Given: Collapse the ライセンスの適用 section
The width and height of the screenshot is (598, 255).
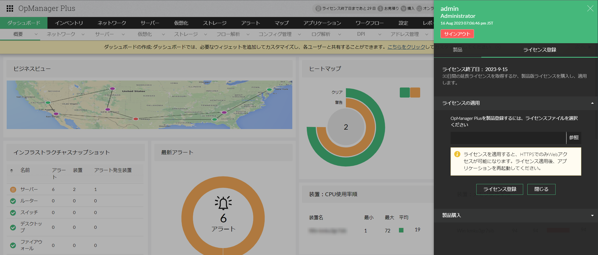Looking at the screenshot, I should coord(592,103).
